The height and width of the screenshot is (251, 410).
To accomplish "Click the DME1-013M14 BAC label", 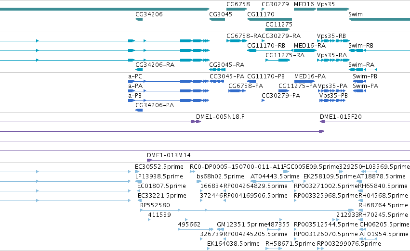I will click(169, 155).
